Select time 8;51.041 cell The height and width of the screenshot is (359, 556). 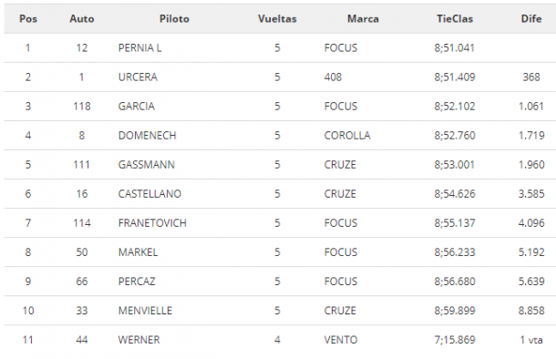(x=455, y=48)
